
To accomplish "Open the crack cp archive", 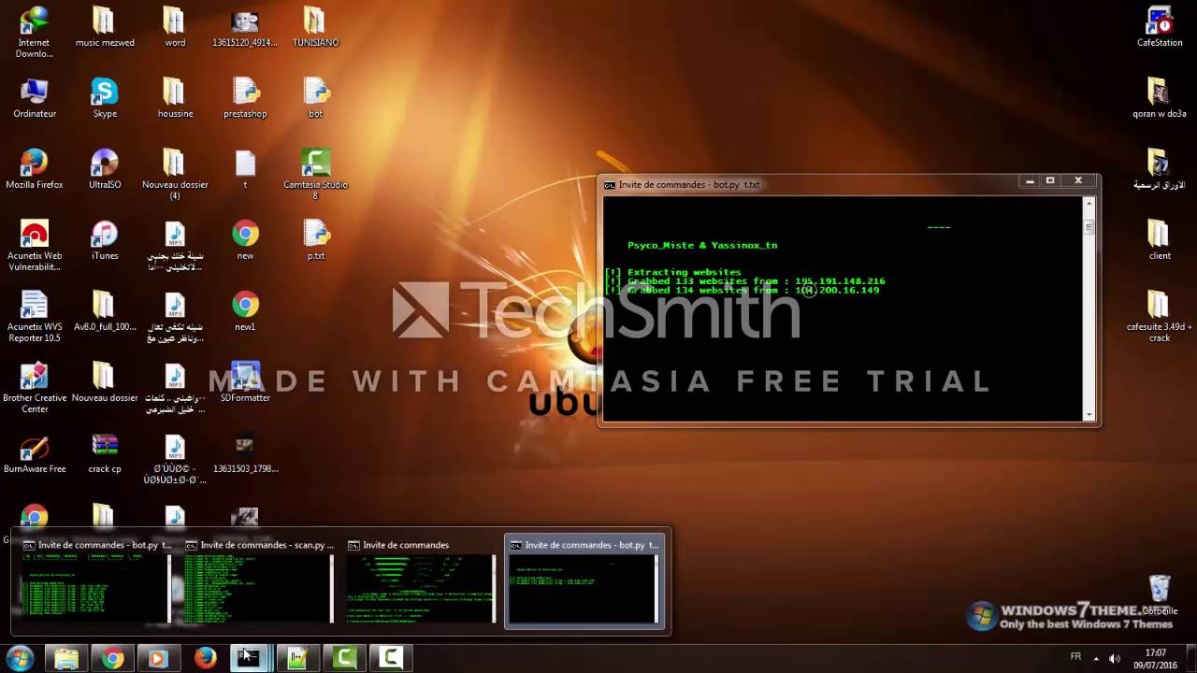I will point(105,452).
